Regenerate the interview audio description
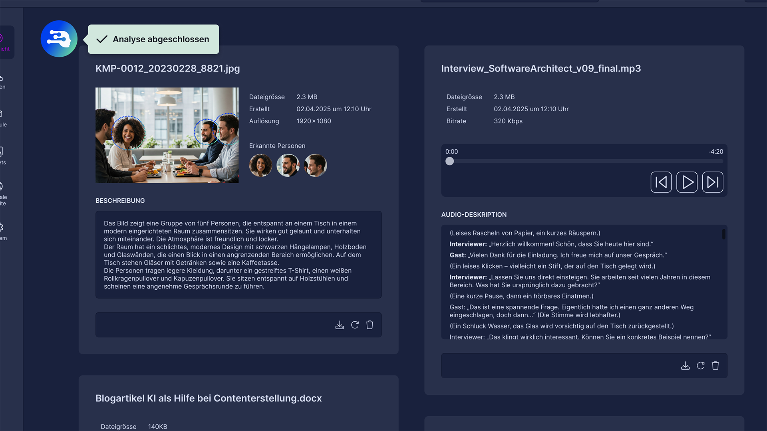767x431 pixels. (701, 366)
